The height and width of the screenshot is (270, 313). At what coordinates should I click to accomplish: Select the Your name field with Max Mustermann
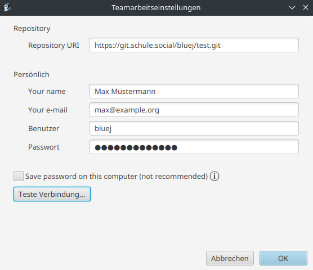coord(194,91)
